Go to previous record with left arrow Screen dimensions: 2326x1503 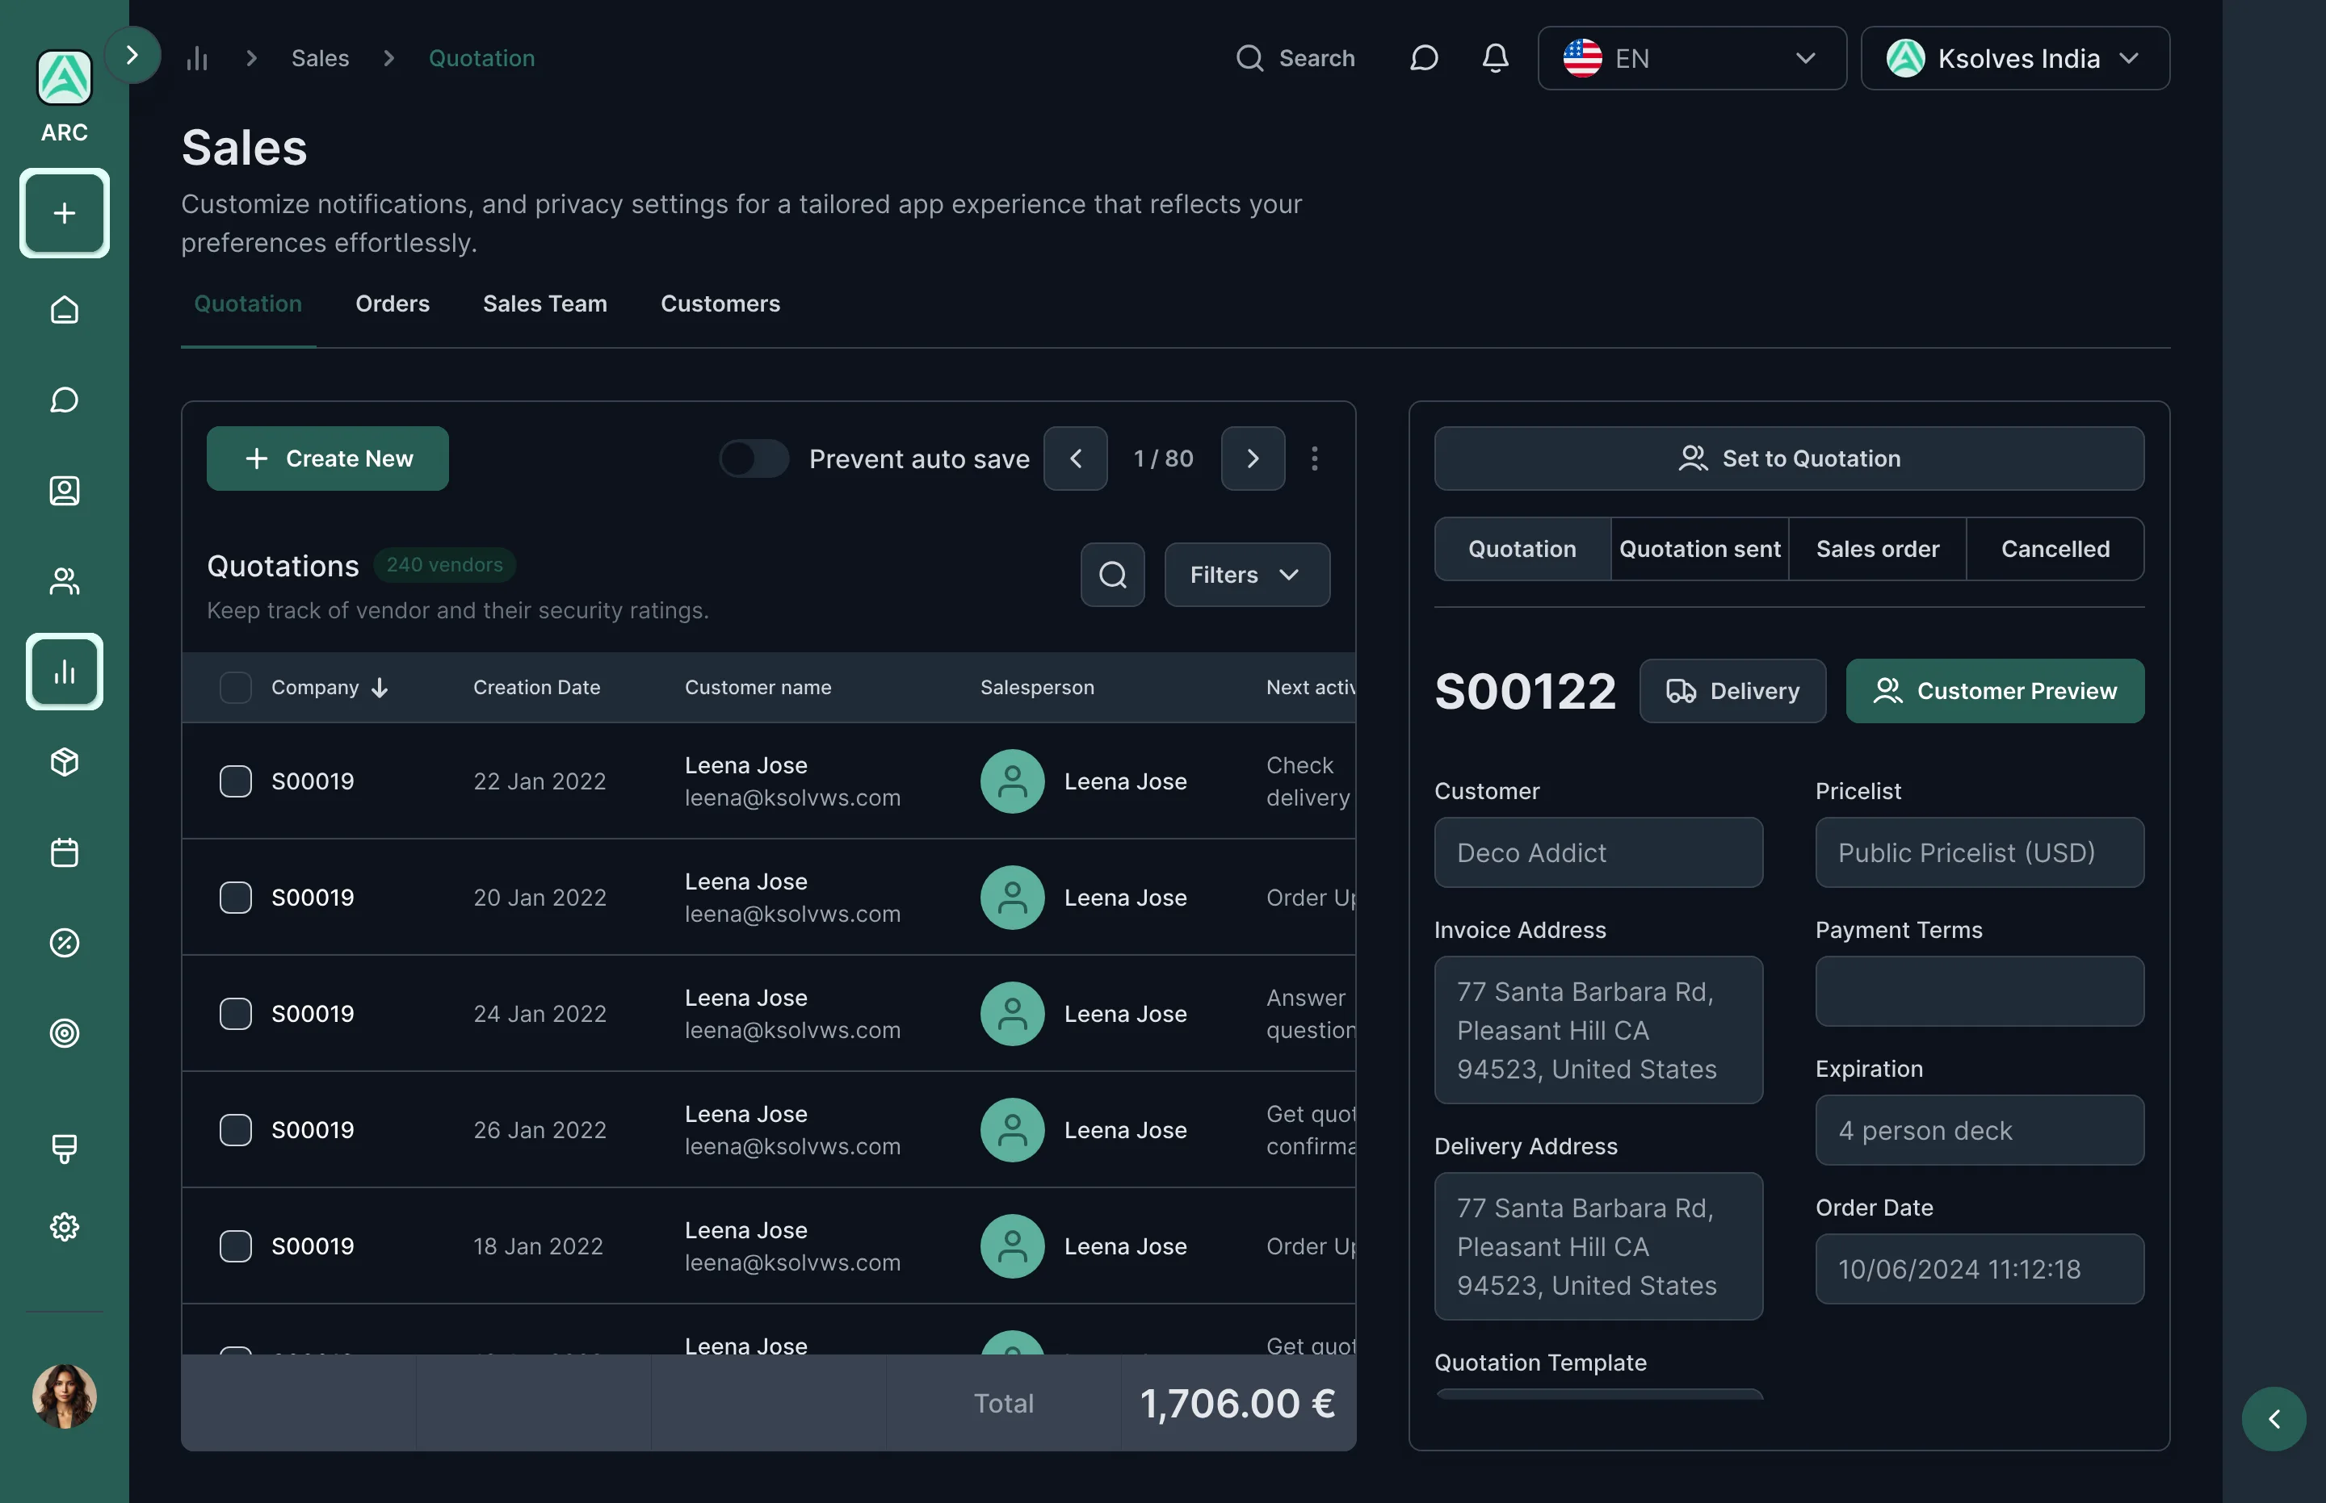point(1075,458)
